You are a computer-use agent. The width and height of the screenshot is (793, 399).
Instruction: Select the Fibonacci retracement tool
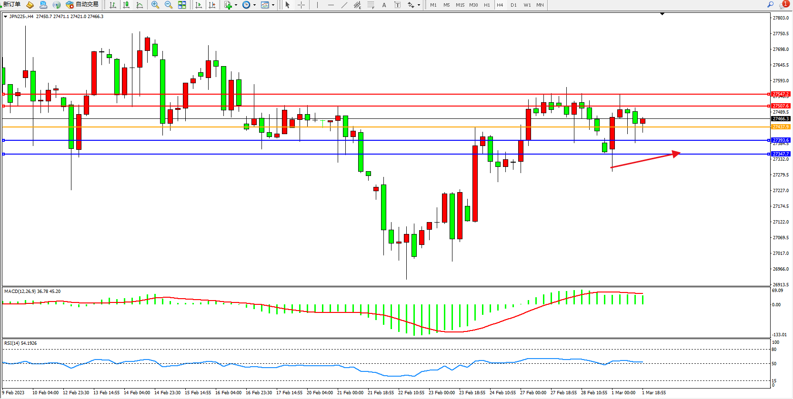371,5
